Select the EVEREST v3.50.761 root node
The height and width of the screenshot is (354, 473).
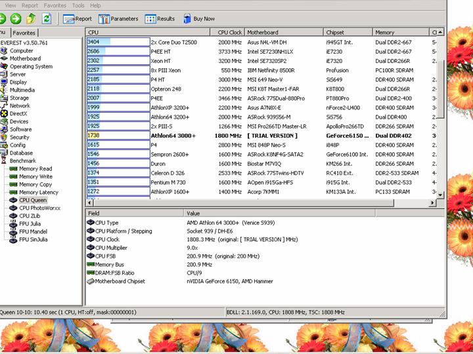[x=24, y=43]
